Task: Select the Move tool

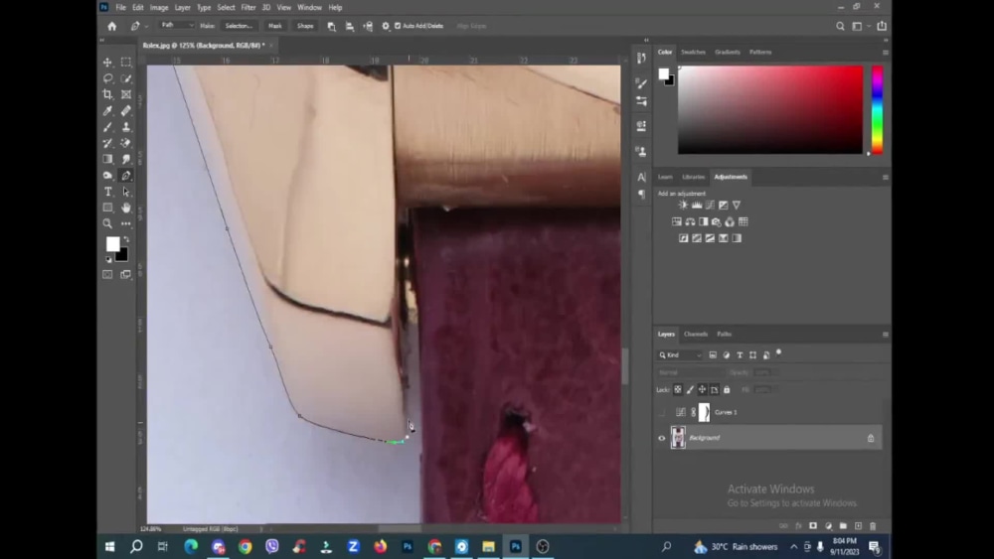Action: point(107,62)
